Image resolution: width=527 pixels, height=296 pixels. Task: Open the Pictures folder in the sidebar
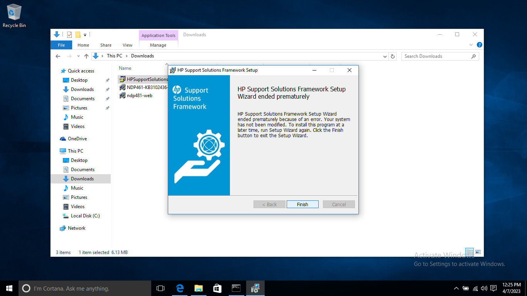[x=81, y=108]
